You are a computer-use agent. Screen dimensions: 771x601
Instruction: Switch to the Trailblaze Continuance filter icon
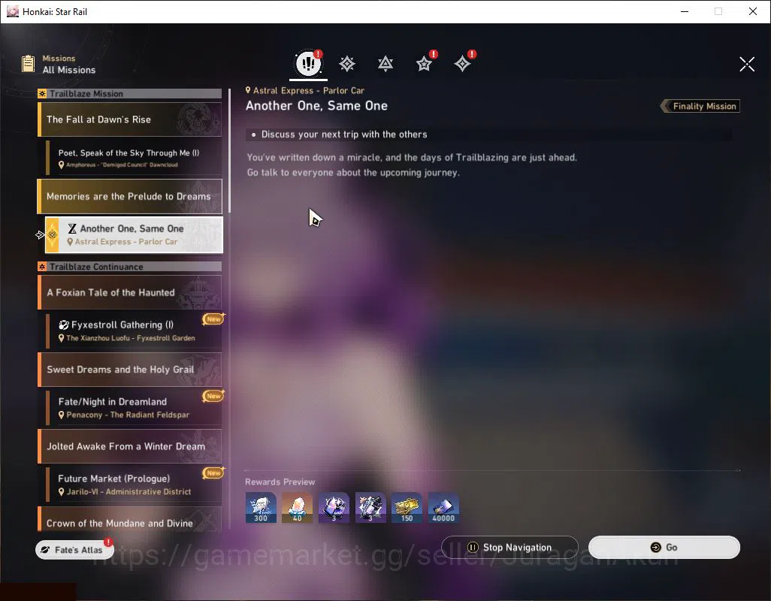pos(385,63)
